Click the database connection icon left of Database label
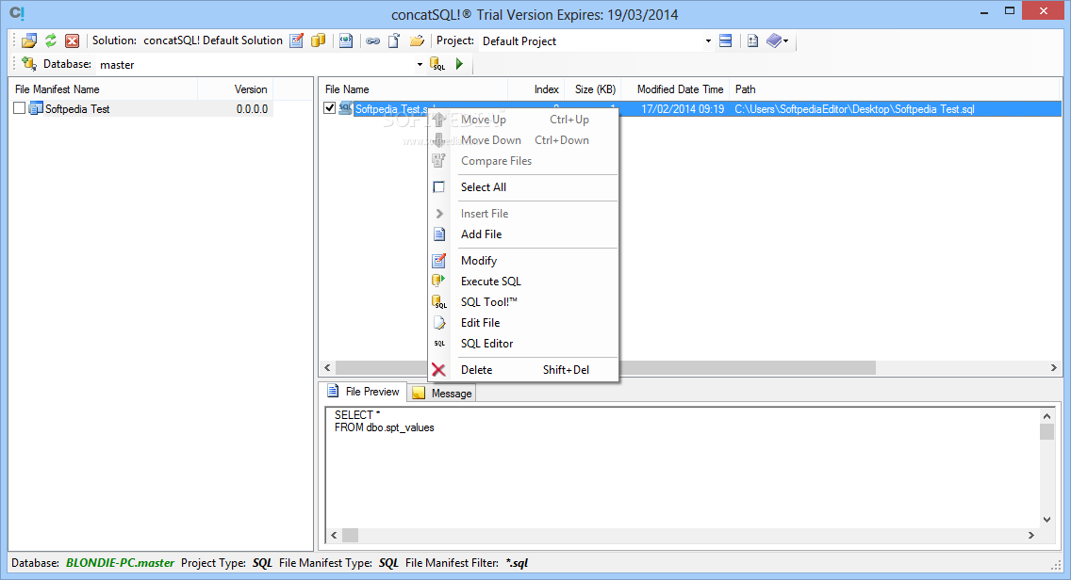This screenshot has width=1071, height=580. (29, 63)
